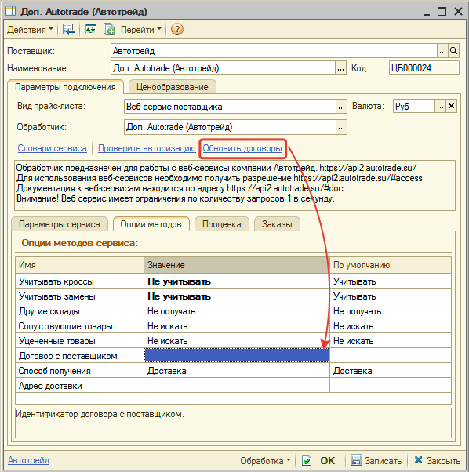Click Обновить договоры link

(242, 148)
